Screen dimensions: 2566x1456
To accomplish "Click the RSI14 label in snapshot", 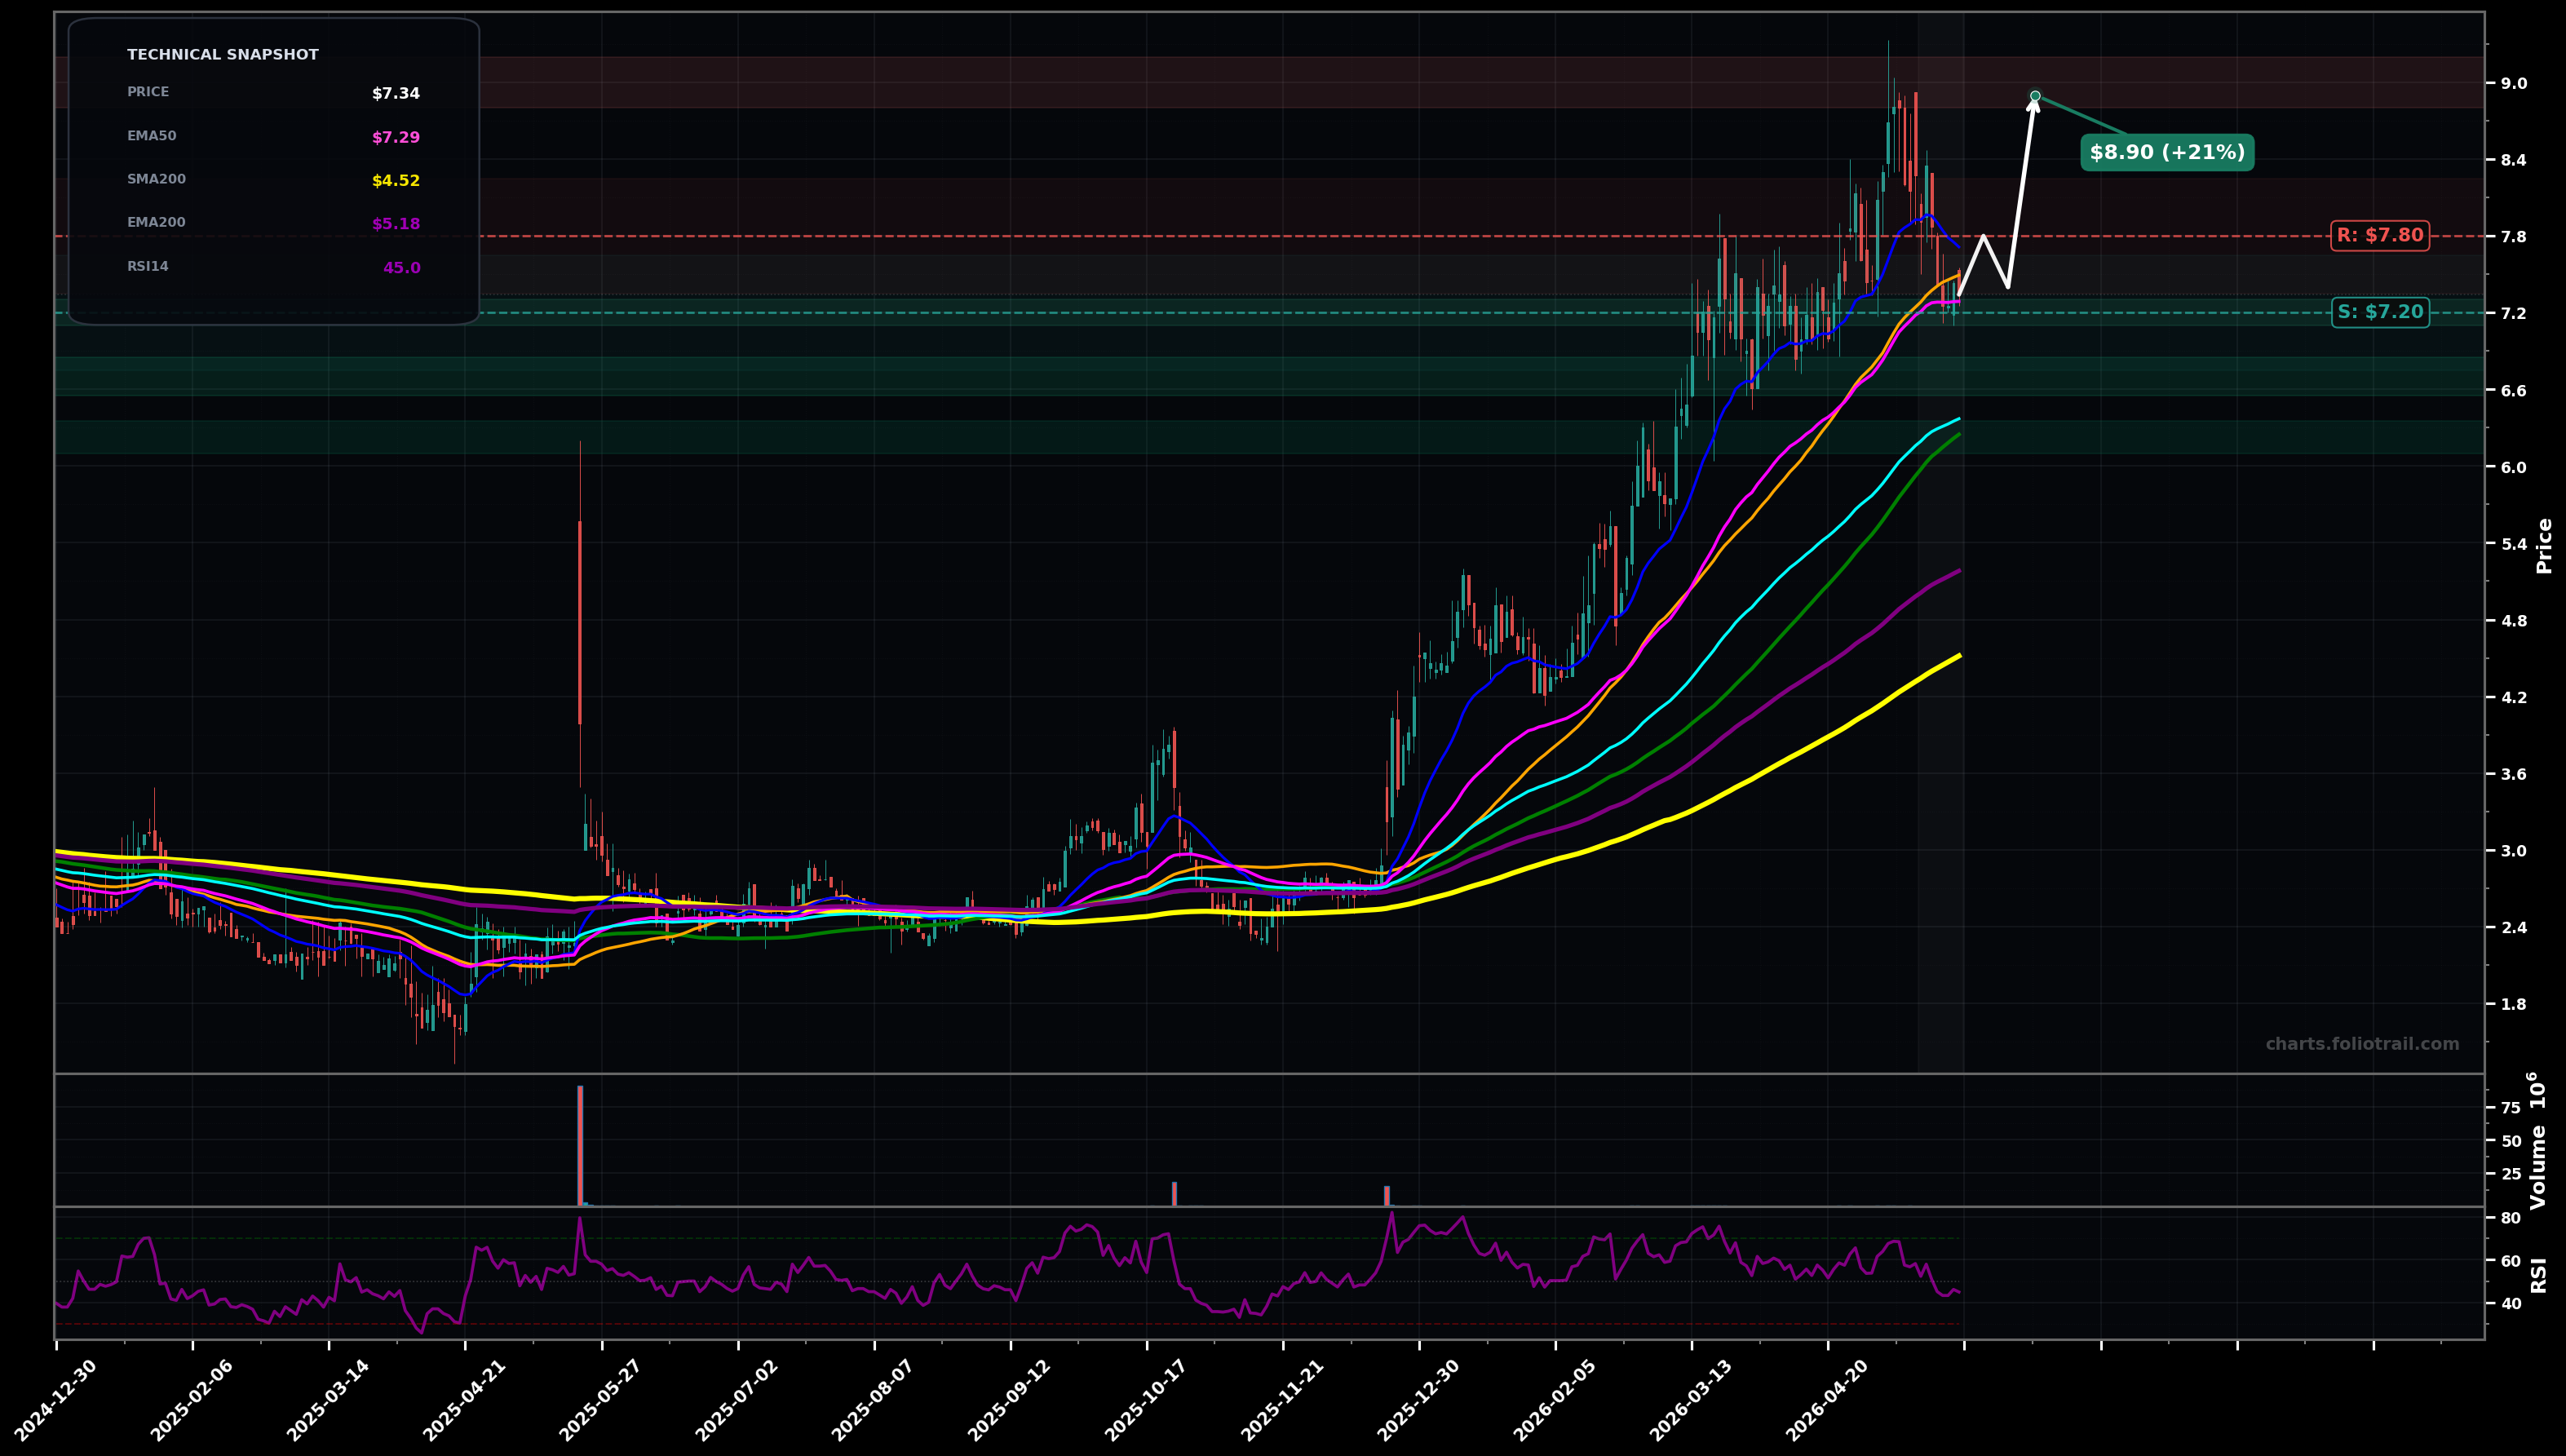I will click(x=148, y=267).
